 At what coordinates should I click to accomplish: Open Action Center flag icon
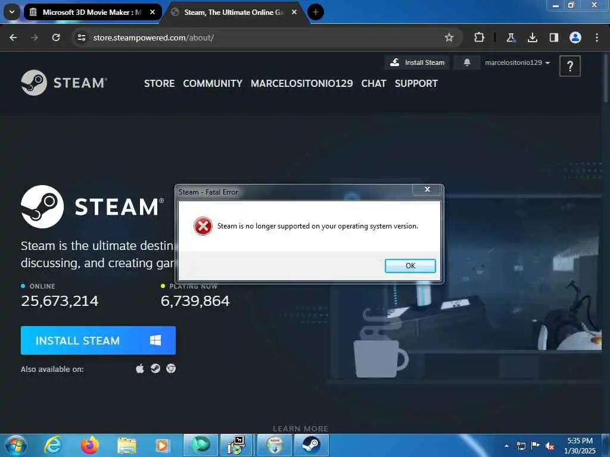[536, 446]
